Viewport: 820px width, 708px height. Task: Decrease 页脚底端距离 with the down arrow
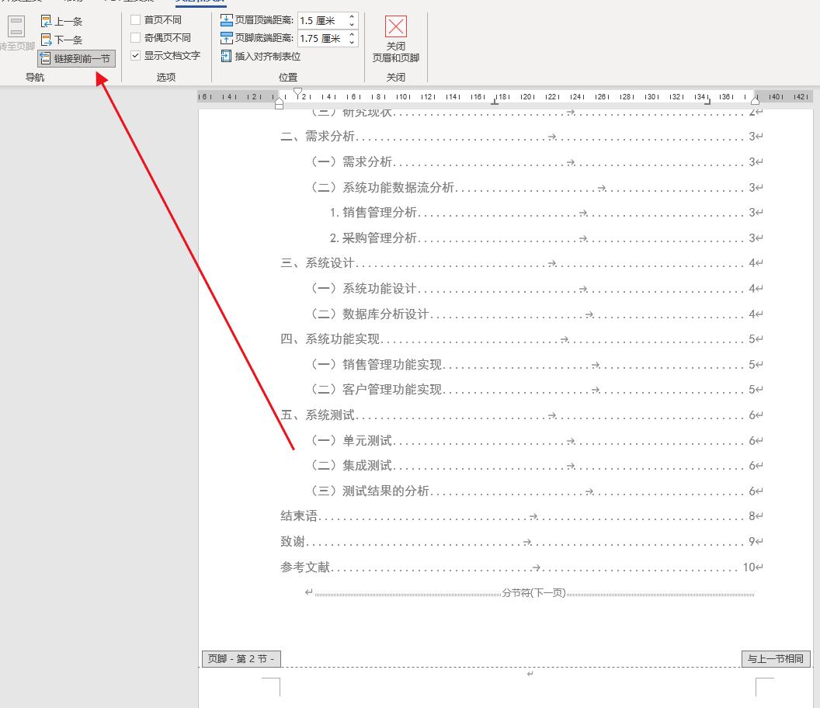352,42
